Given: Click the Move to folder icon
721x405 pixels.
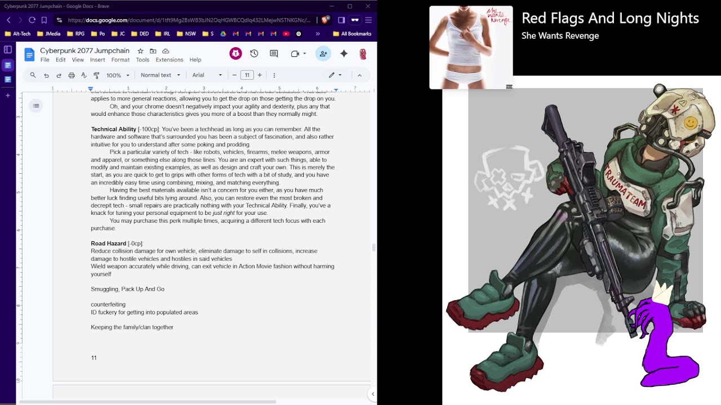Looking at the screenshot, I should point(153,51).
